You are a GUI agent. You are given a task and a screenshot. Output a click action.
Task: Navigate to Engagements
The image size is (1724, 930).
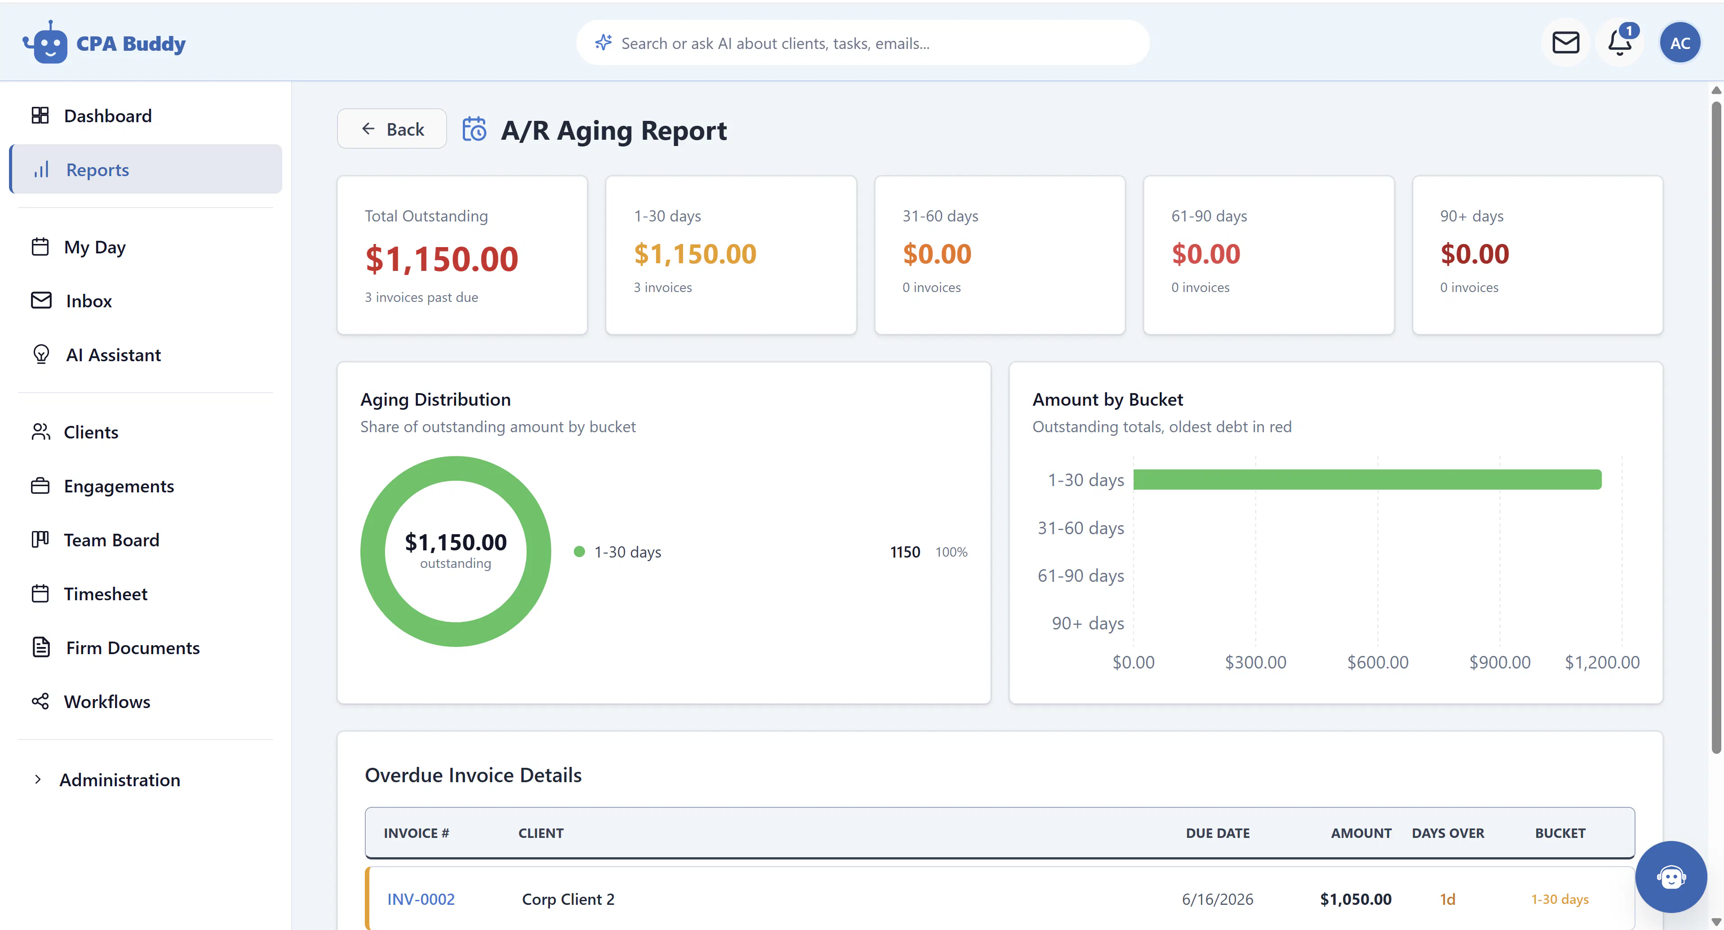[145, 487]
